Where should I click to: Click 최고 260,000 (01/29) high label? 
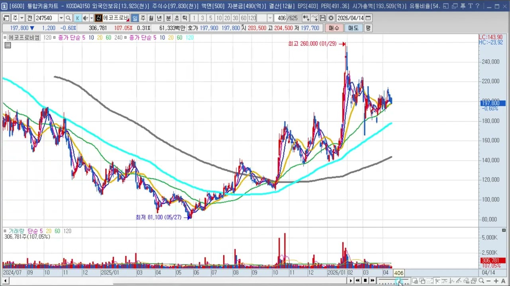pyautogui.click(x=312, y=44)
